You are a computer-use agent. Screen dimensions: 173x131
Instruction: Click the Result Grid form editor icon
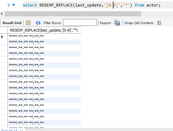pos(28,23)
